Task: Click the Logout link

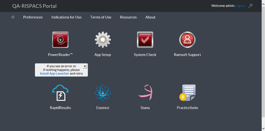Action: click(x=240, y=6)
